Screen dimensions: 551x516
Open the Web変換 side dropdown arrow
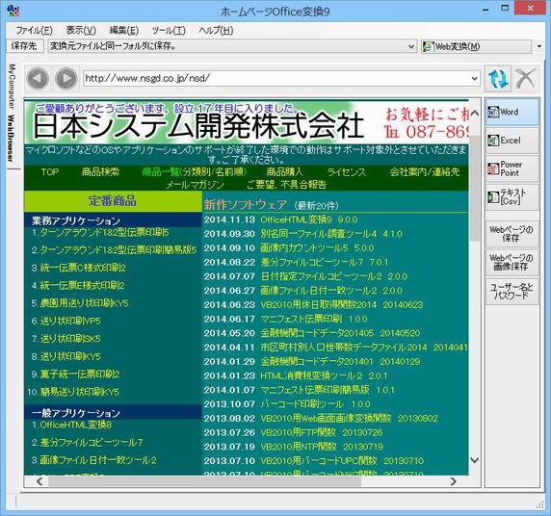pos(539,46)
